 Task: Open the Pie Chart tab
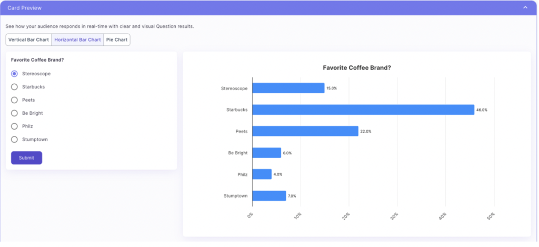point(117,40)
